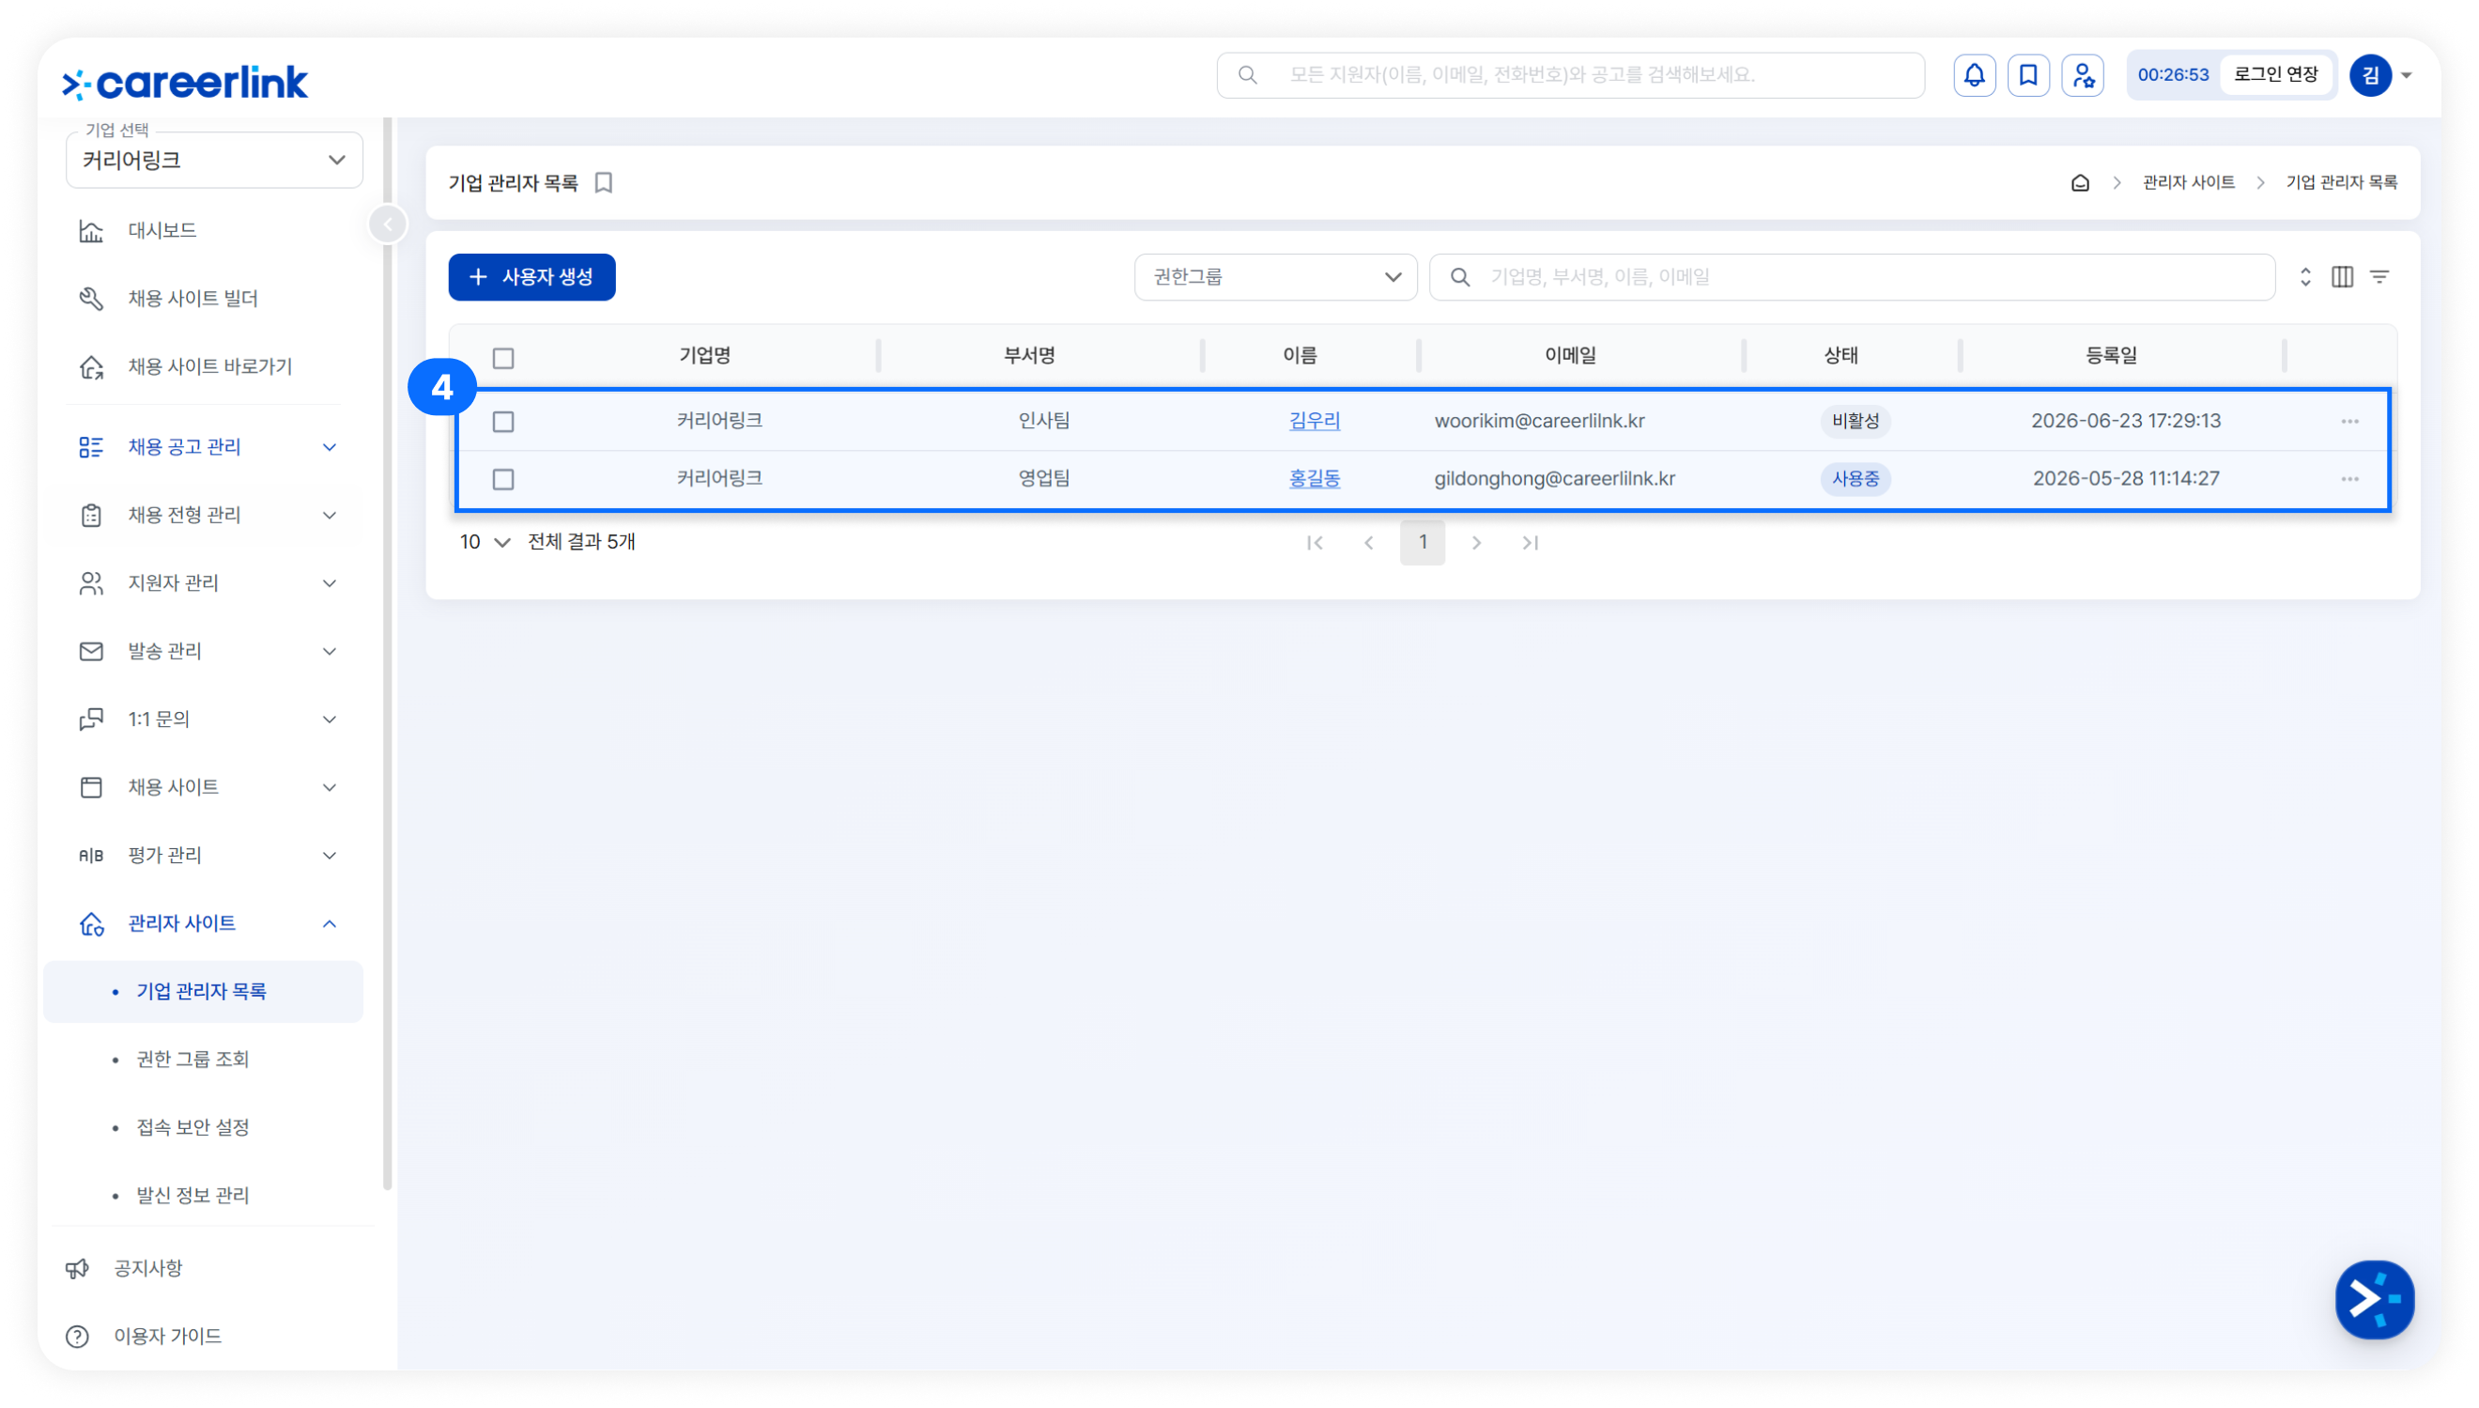Expand the 1:1 문의 menu

pos(208,719)
